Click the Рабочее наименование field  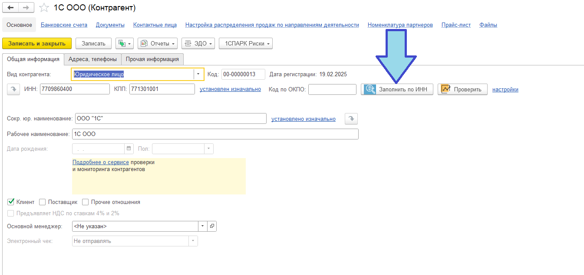(215, 134)
